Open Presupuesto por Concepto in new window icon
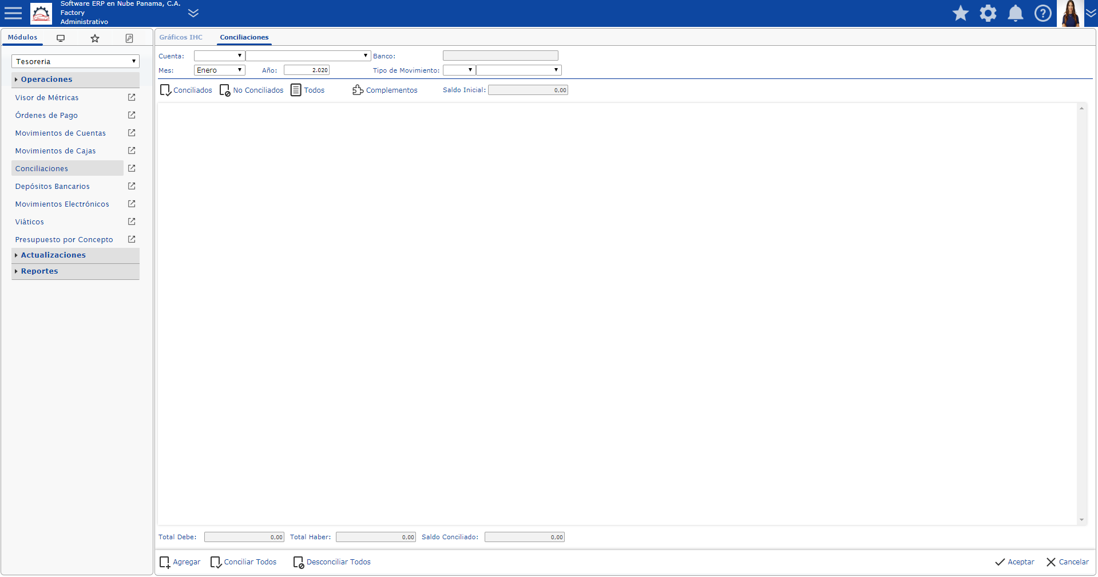The width and height of the screenshot is (1098, 577). tap(132, 239)
